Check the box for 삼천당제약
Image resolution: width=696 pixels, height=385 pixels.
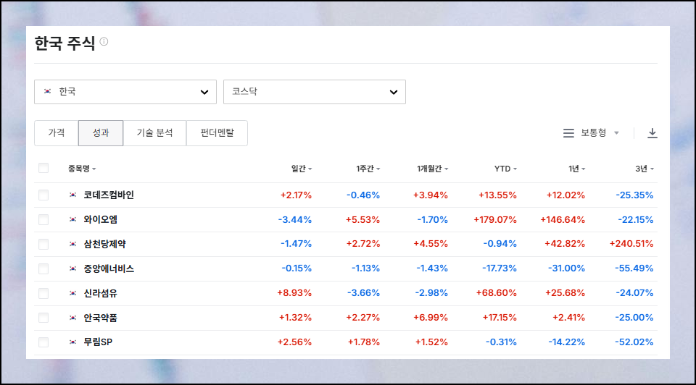point(43,244)
